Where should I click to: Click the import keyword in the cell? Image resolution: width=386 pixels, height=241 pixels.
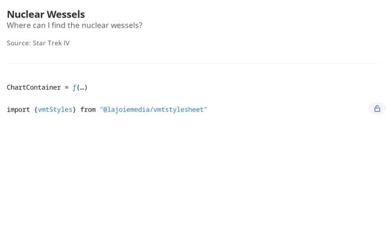18,110
